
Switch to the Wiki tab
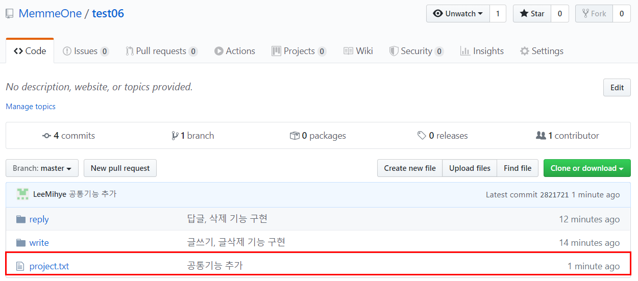[358, 51]
